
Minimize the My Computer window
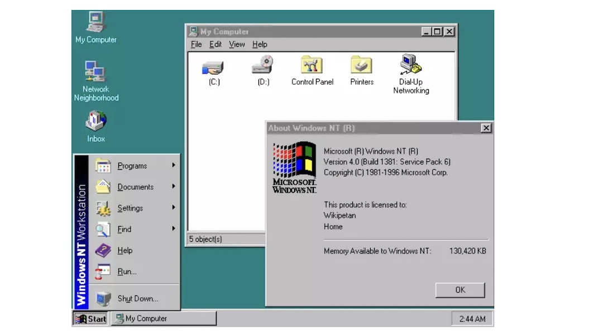click(426, 31)
